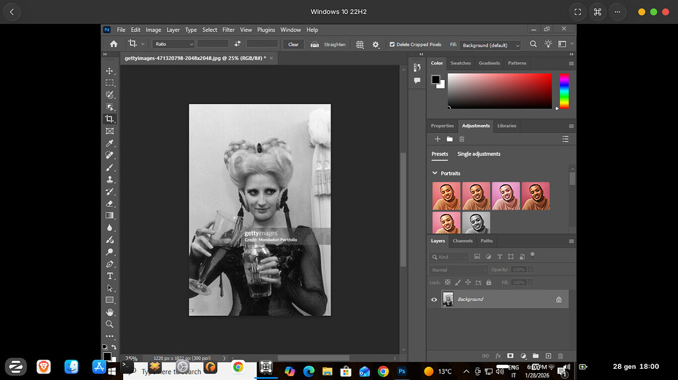678x380 pixels.
Task: Open the Discover lightbulb icon
Action: click(x=548, y=44)
